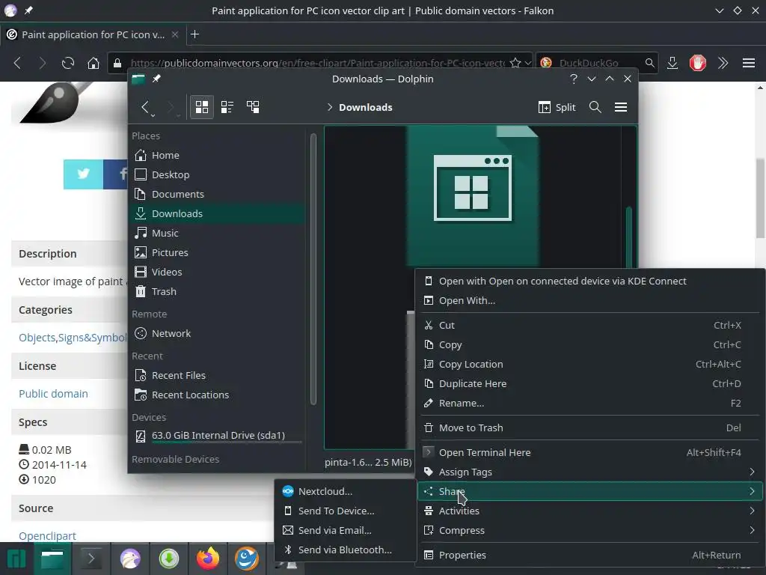Choose Send To Device...
This screenshot has width=766, height=575.
pyautogui.click(x=346, y=511)
